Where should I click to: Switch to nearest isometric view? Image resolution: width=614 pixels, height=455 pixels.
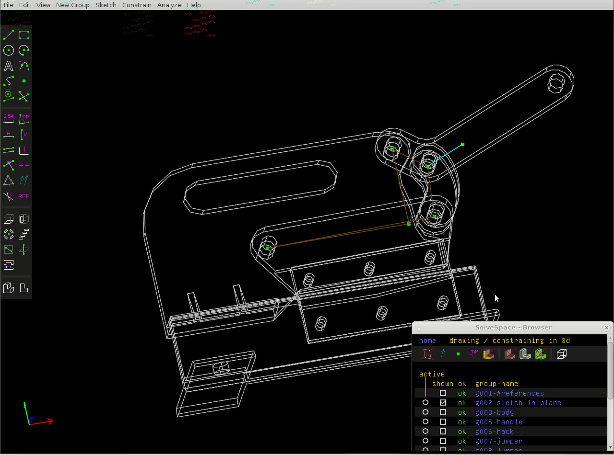click(8, 288)
